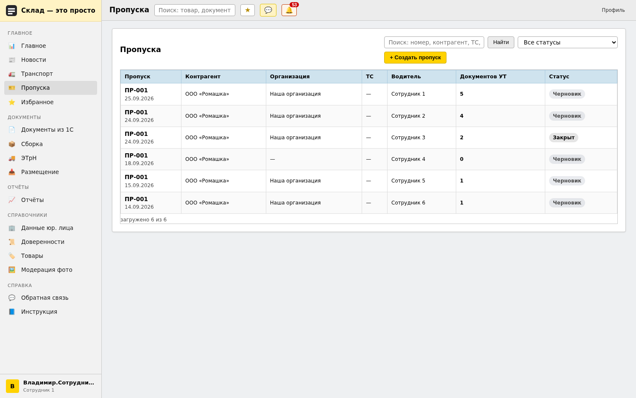Click the yellow user avatar В
Viewport: 636px width, 398px height.
click(x=12, y=386)
